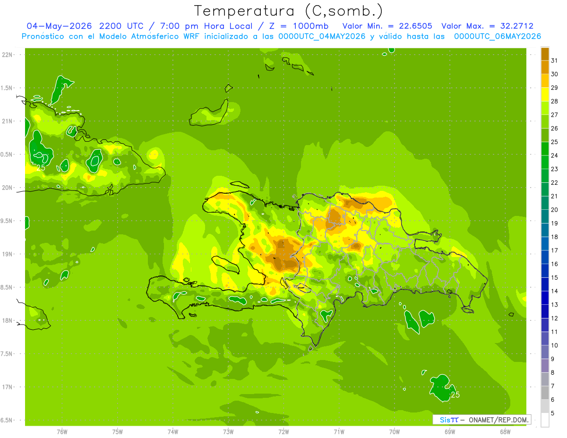The width and height of the screenshot is (567, 438).
Task: Click the 76W longitude axis label
Action: [62, 431]
